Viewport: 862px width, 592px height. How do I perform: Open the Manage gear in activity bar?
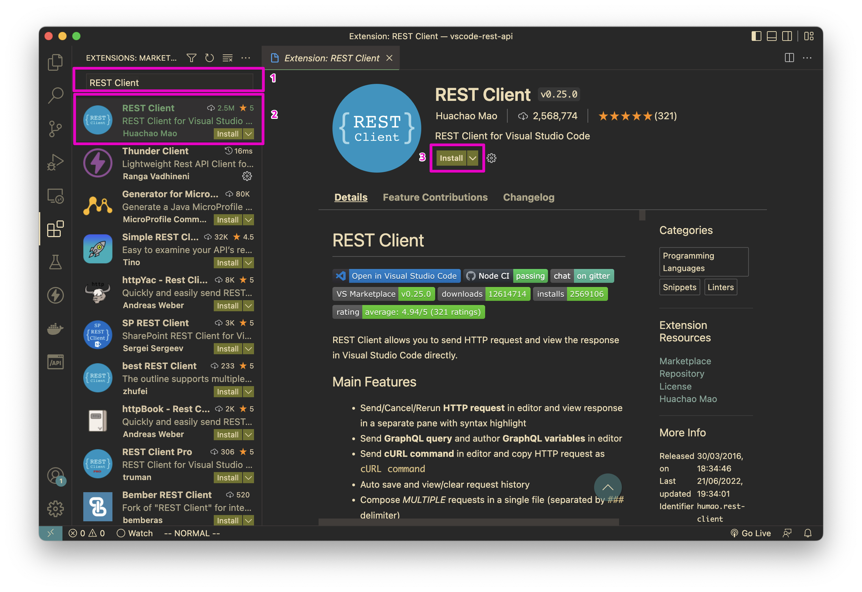55,508
